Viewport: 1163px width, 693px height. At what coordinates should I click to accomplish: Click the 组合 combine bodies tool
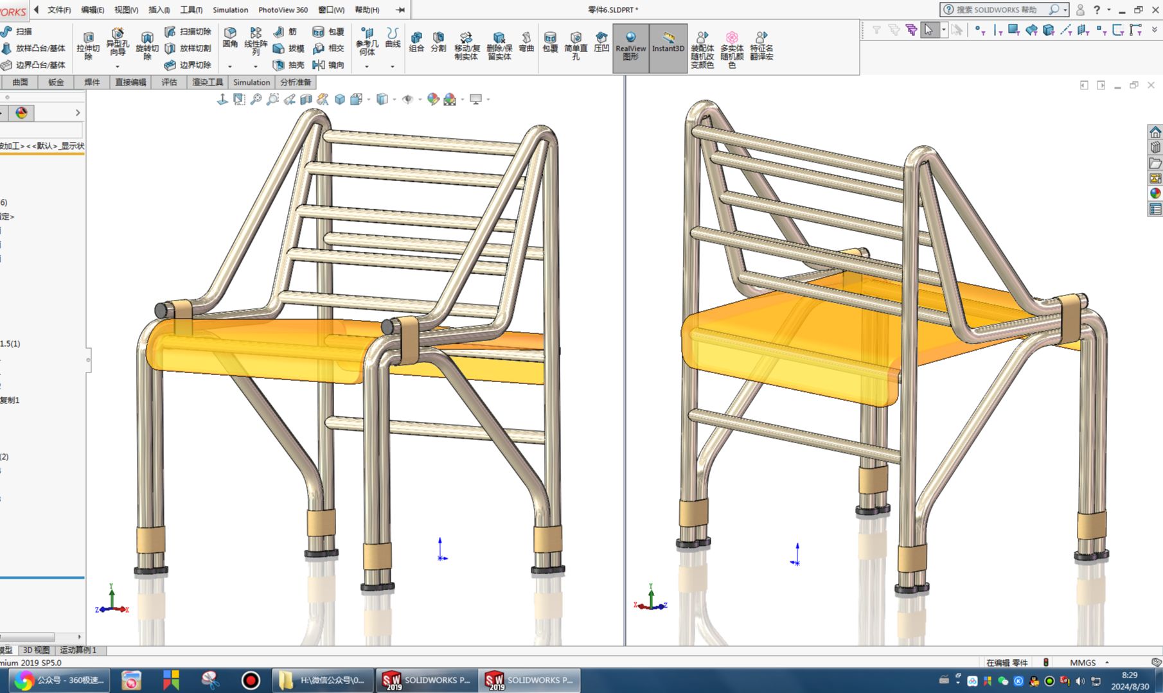[416, 42]
